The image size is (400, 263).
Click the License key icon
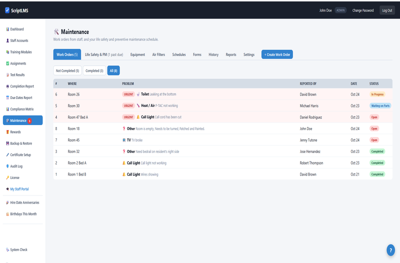pyautogui.click(x=7, y=177)
